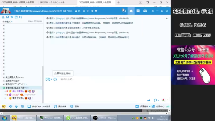Switch to 我的资料 - 个人中心 browser tab
This screenshot has width=215, height=121.
pyautogui.click(x=52, y=2)
